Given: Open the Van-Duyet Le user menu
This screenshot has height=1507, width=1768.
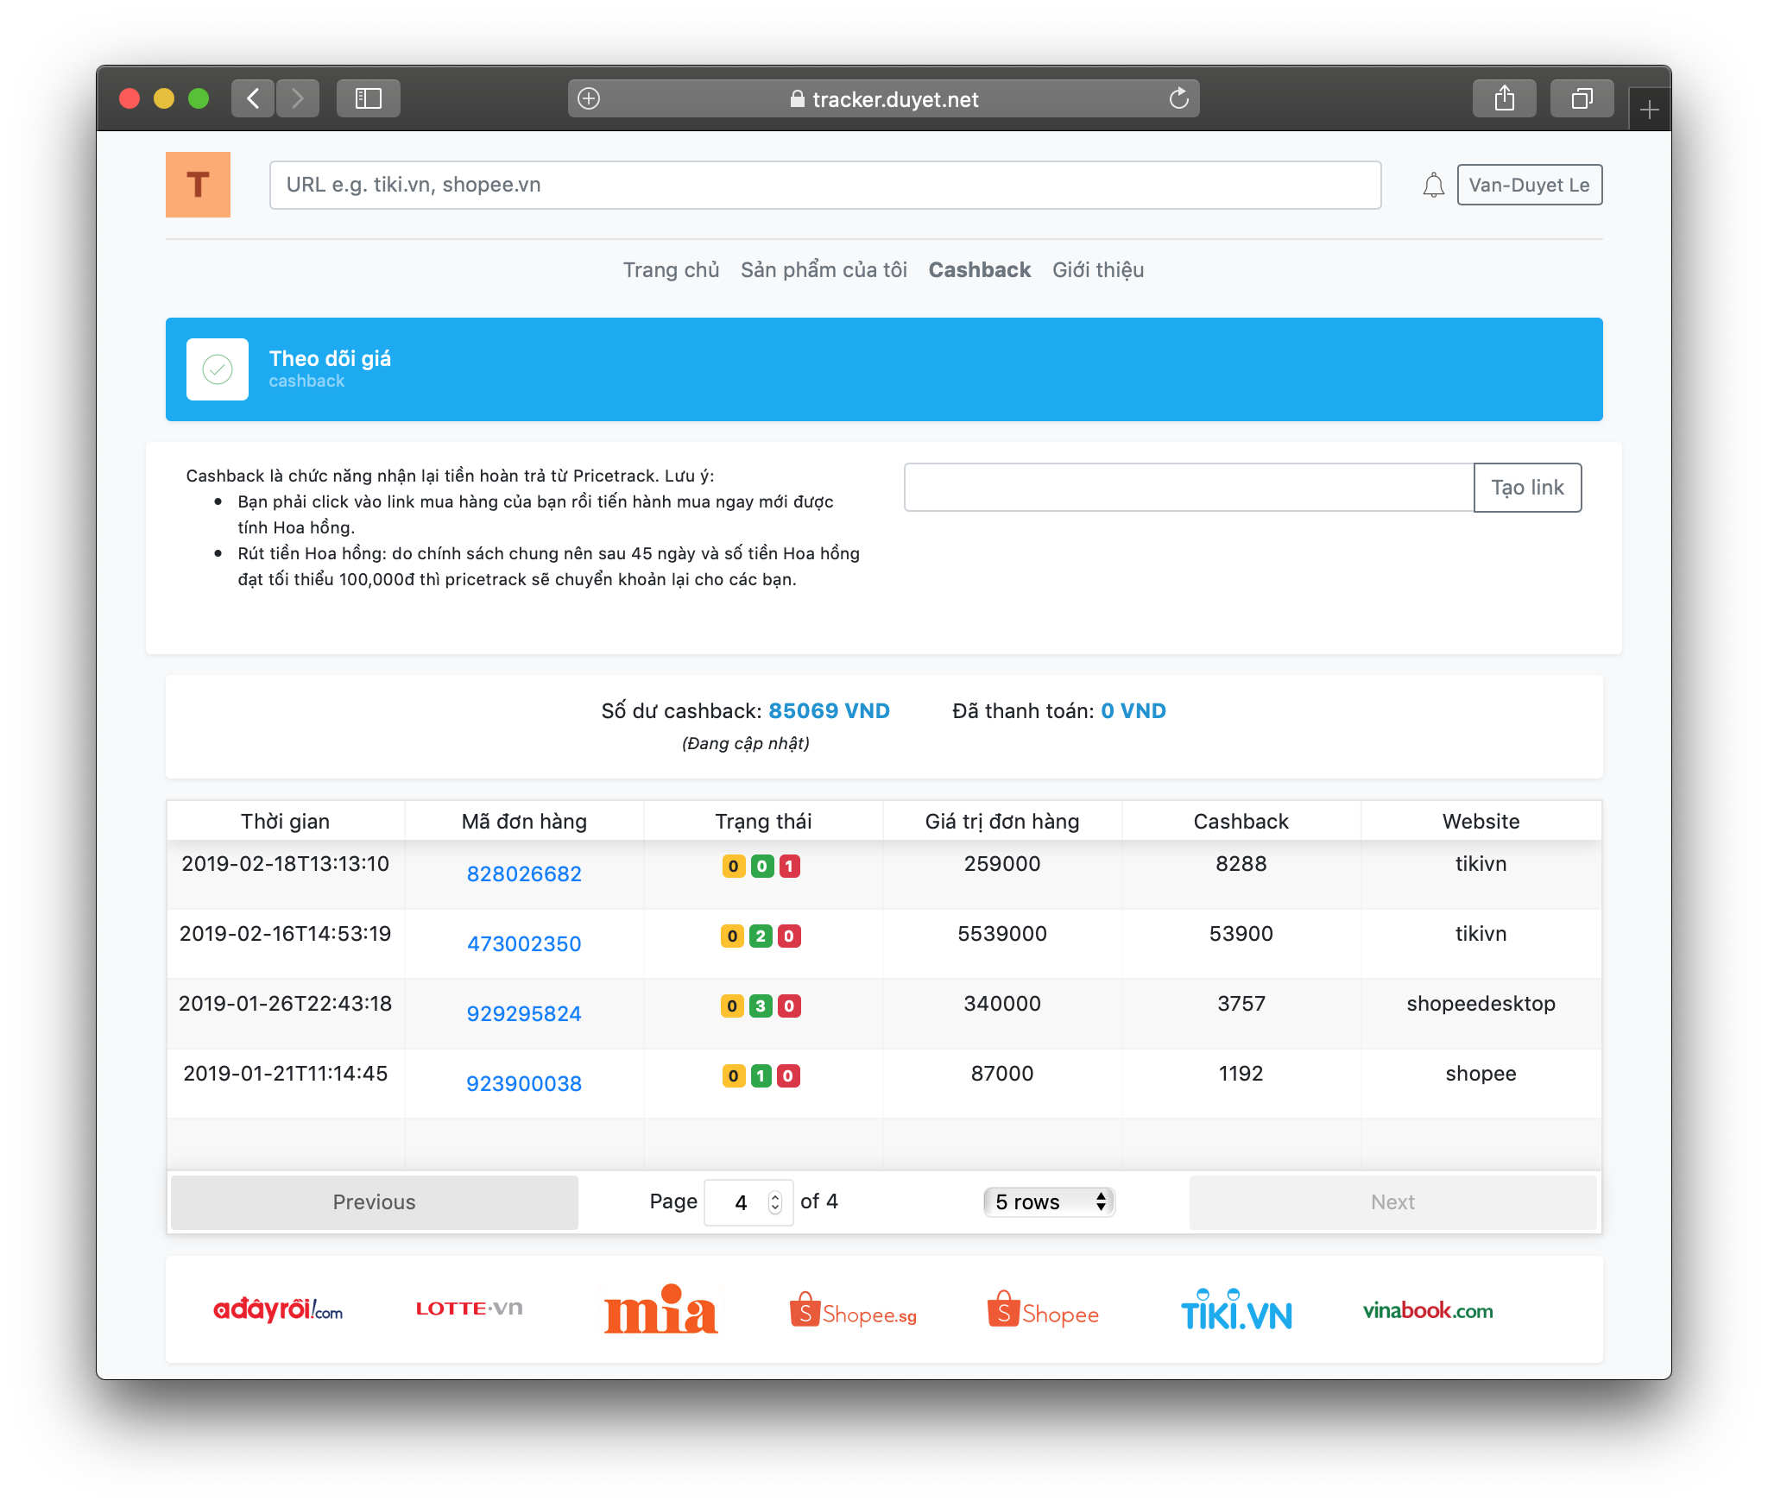Looking at the screenshot, I should pyautogui.click(x=1529, y=185).
